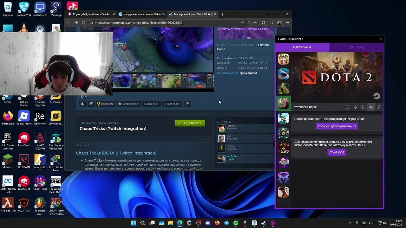Click the Windows Start button

[133, 223]
